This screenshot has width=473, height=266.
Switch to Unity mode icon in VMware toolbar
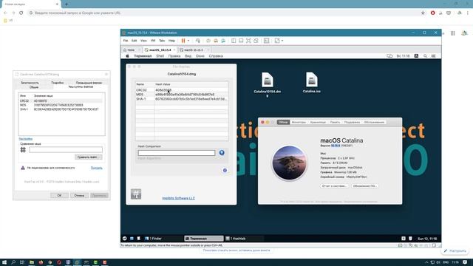click(256, 41)
